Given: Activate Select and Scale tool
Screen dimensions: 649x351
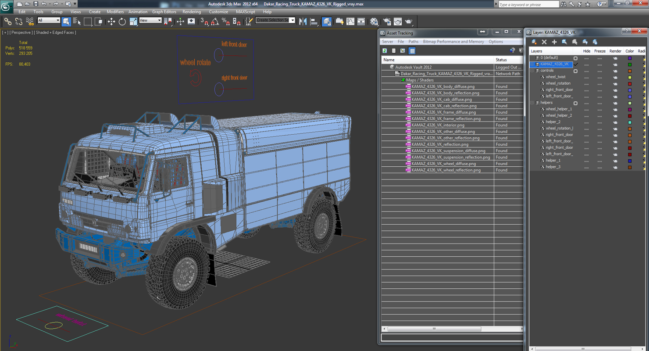Looking at the screenshot, I should (x=133, y=21).
